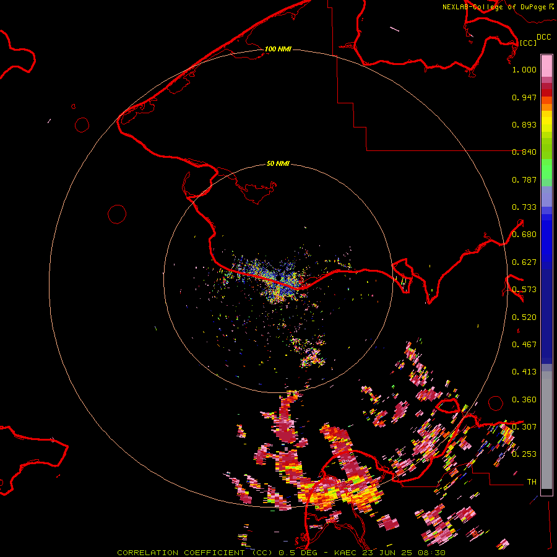Click the 0.733 scale value
557x557 pixels.
(x=524, y=207)
